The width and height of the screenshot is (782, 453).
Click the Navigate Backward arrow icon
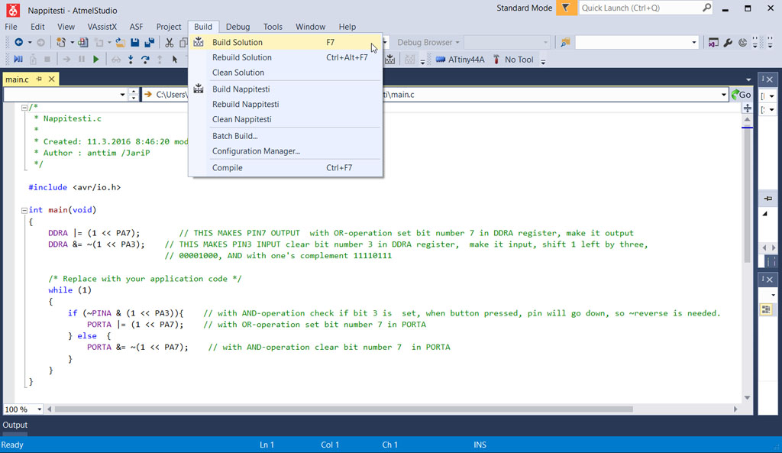19,43
